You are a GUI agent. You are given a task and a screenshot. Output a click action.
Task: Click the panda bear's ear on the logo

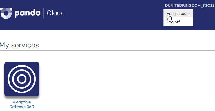[10, 9]
